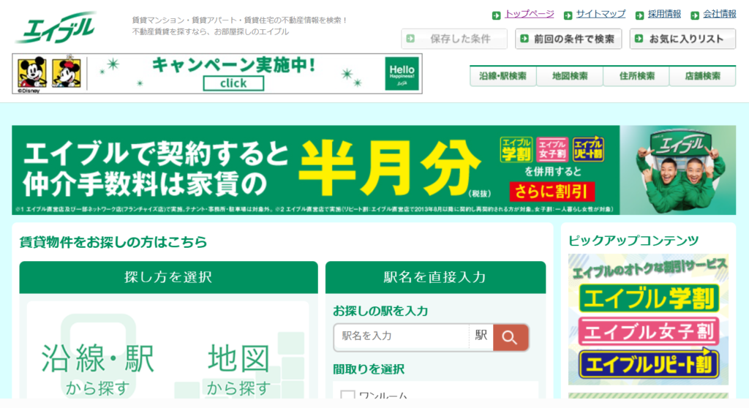This screenshot has height=408, width=749.
Task: Open エイブル学割 in pickup contents
Action: pos(649,299)
